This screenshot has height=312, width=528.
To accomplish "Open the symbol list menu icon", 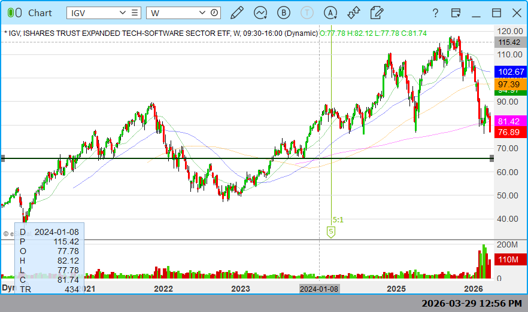I will pyautogui.click(x=135, y=13).
